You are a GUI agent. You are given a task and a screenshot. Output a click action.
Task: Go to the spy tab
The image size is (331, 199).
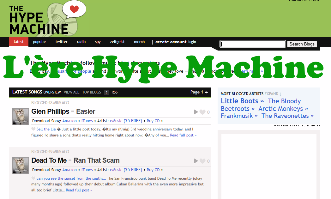(98, 42)
